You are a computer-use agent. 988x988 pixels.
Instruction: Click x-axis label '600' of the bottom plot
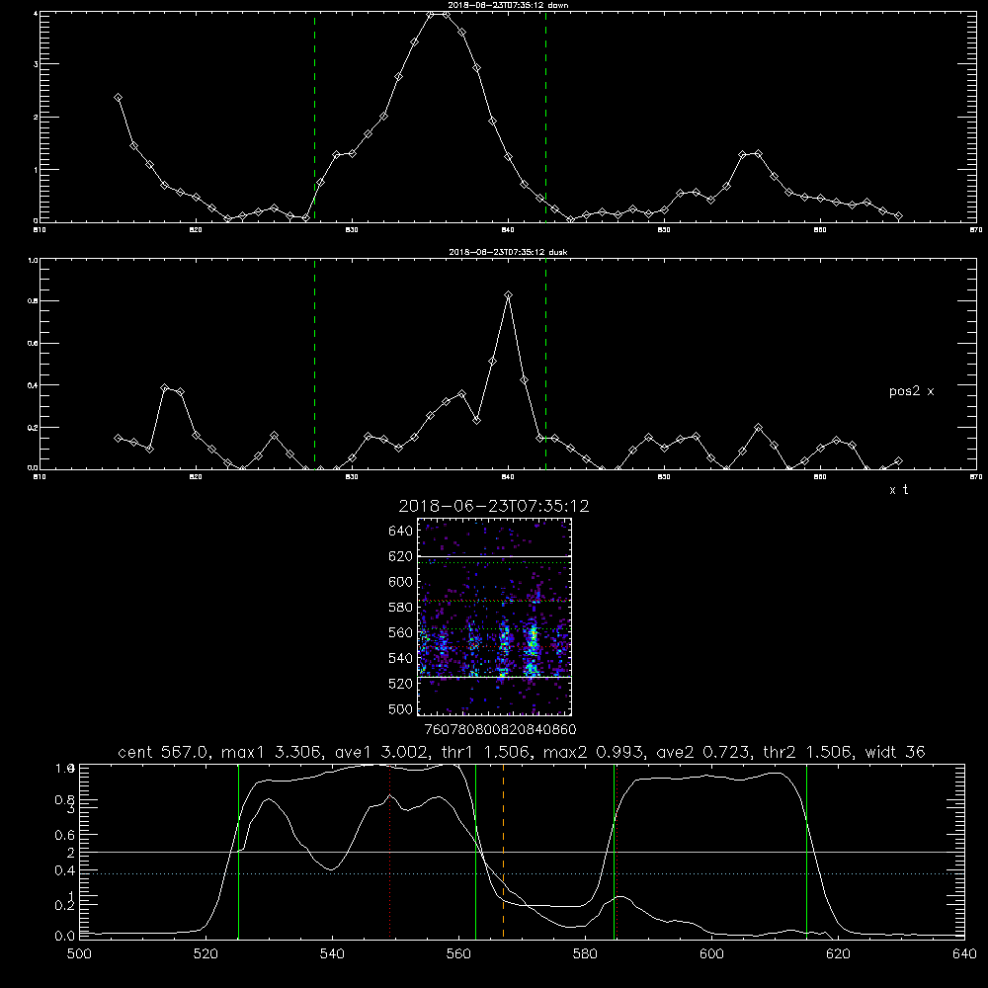click(x=711, y=954)
